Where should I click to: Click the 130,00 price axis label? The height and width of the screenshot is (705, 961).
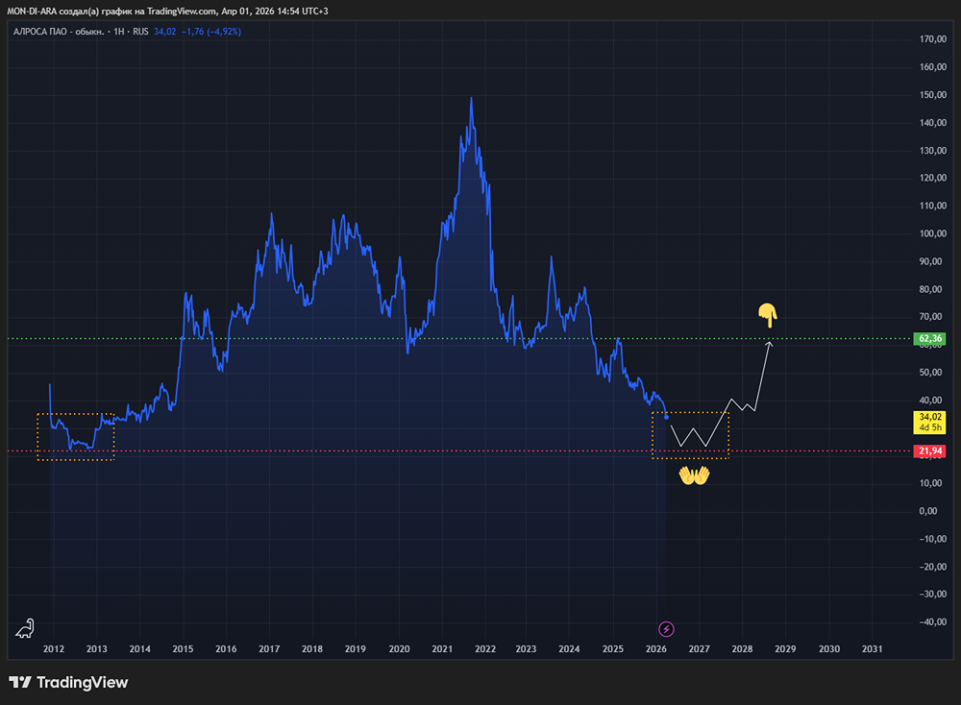tap(933, 151)
